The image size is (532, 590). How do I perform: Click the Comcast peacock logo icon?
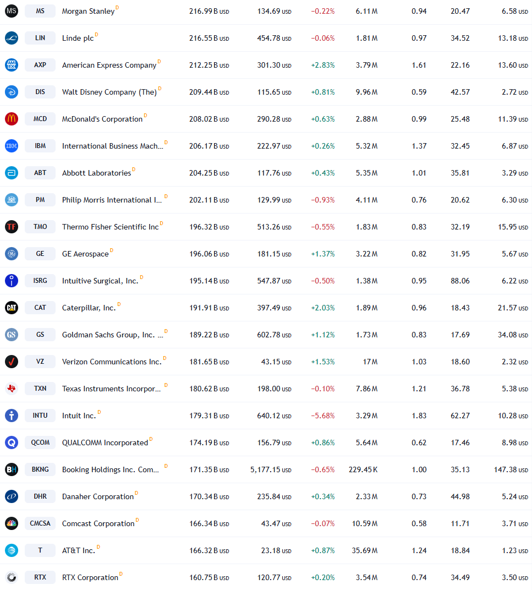pyautogui.click(x=12, y=523)
